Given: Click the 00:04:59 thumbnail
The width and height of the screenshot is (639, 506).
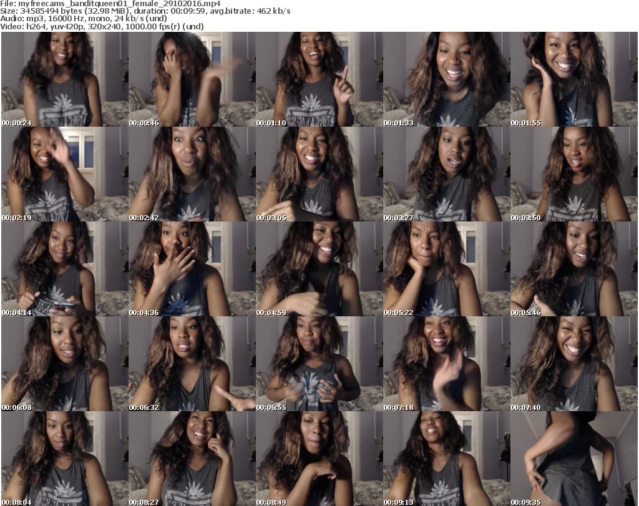Looking at the screenshot, I should (319, 269).
